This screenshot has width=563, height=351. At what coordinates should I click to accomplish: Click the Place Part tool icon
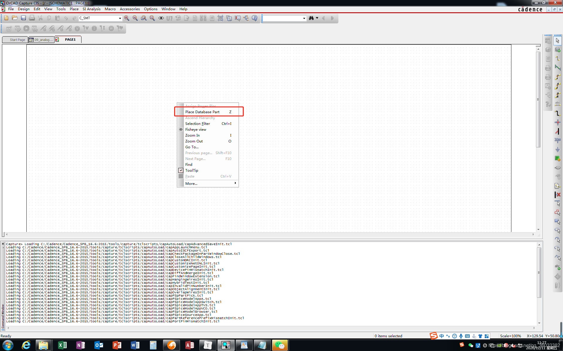557,50
